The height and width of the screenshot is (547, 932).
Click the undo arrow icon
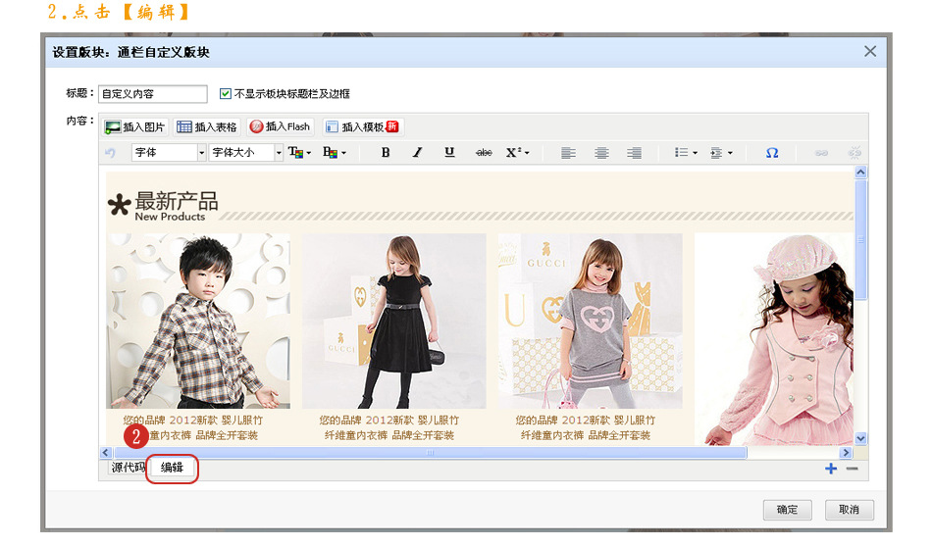(x=110, y=153)
